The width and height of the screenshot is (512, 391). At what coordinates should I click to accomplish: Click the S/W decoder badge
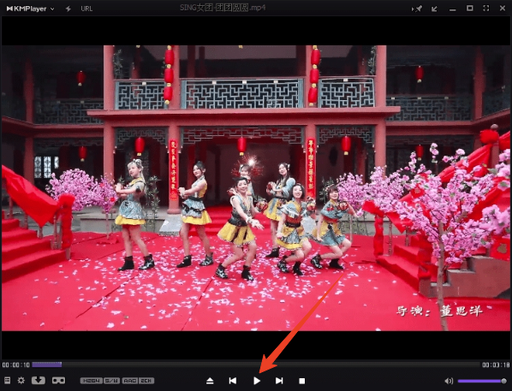[112, 381]
